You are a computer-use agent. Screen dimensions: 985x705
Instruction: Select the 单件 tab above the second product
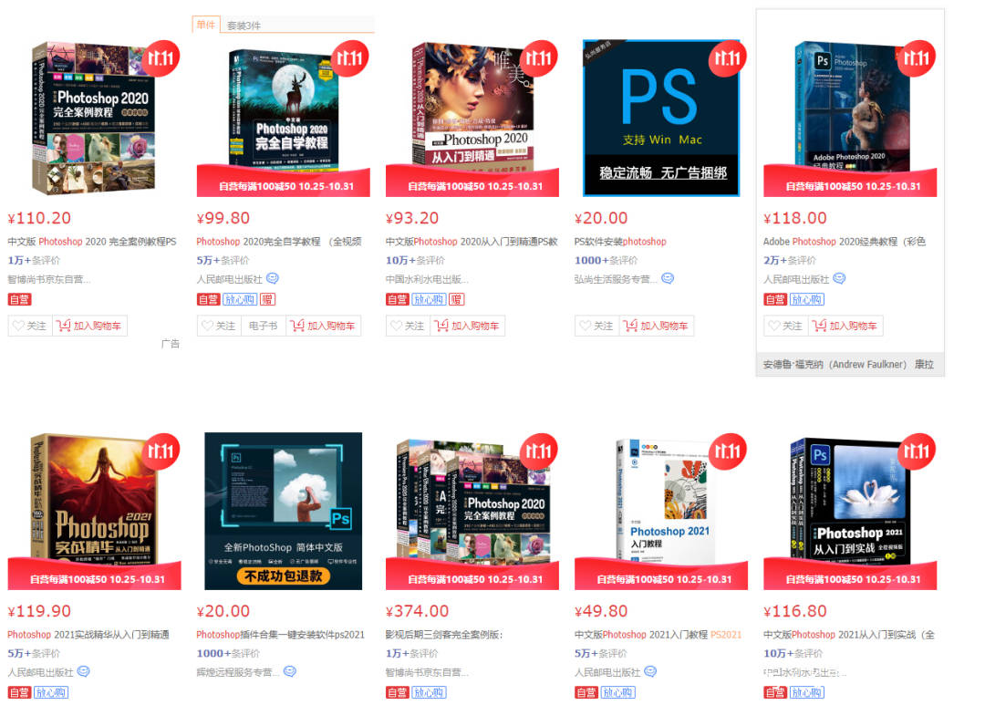[206, 25]
